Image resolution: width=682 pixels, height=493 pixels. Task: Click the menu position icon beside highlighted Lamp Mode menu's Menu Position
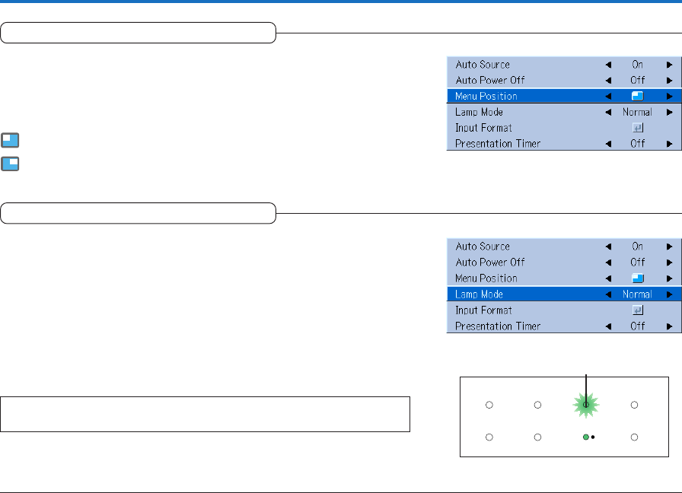click(x=638, y=278)
